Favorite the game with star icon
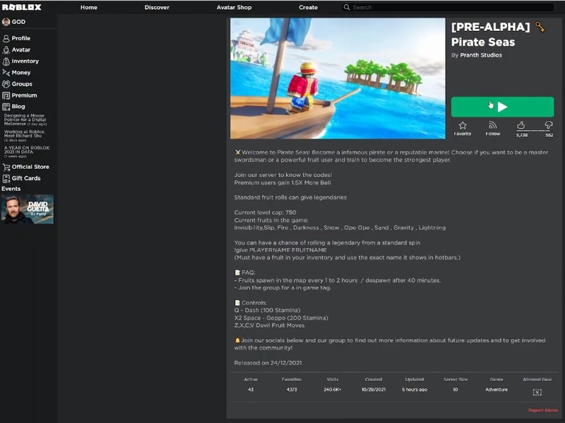Screen dimensions: 565x423 [x=463, y=126]
